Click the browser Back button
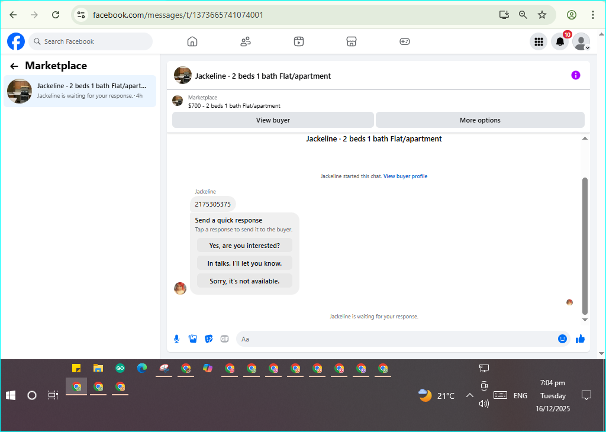Viewport: 606px width, 432px height. (x=13, y=15)
